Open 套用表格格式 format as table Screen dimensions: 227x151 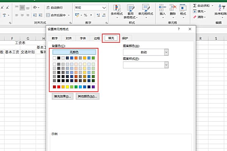[x=131, y=12]
